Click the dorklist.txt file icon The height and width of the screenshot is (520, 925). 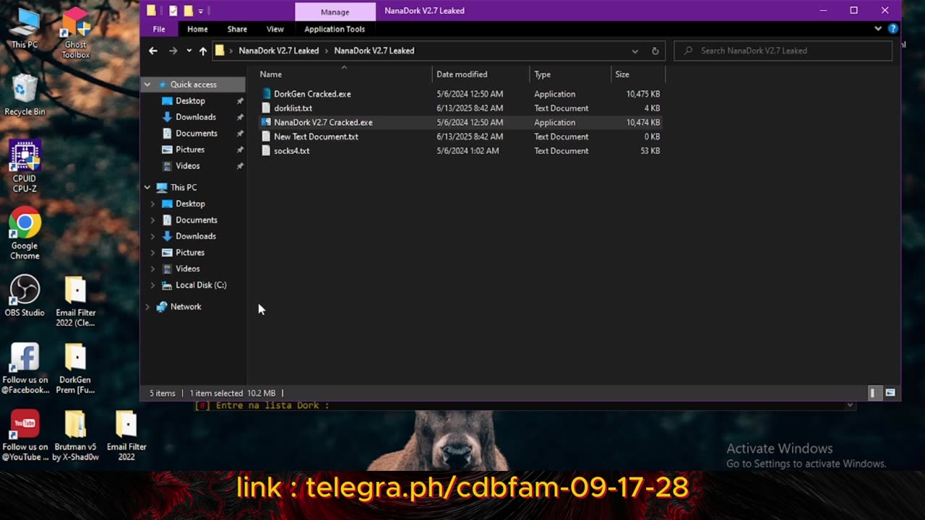click(266, 108)
